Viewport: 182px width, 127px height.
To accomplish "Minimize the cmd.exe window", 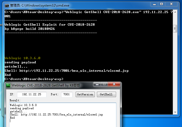I will tap(154, 4).
